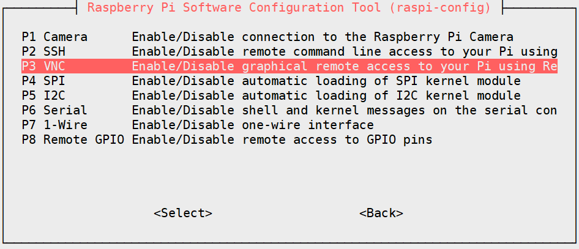The image size is (579, 249).
Task: Choose the P8 Remote GPIO option
Action: click(73, 139)
